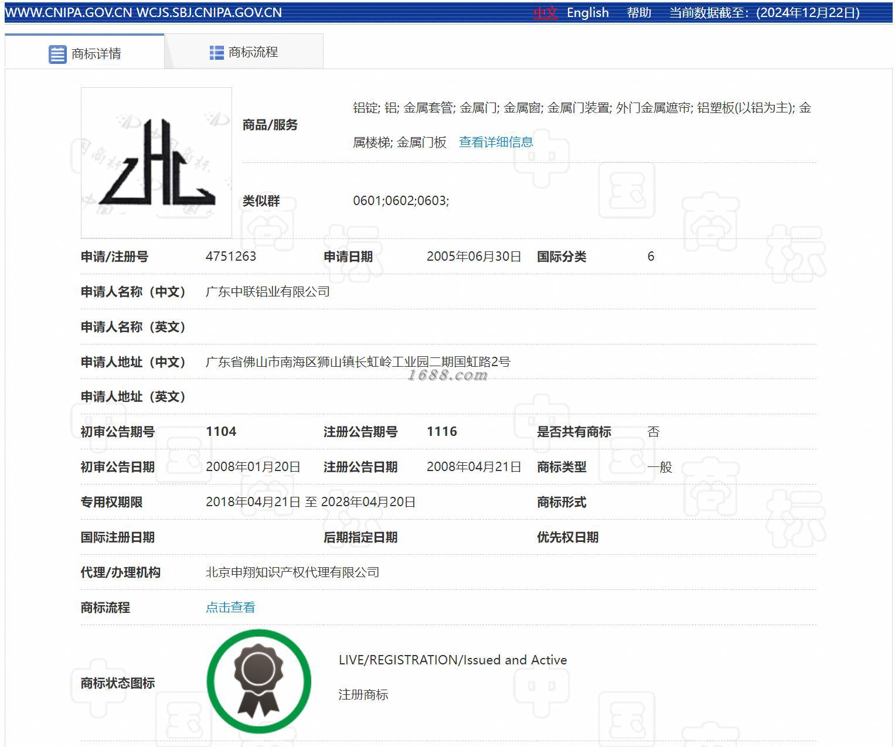Viewport: 895px width, 747px height.
Task: Select registration number 4751263
Action: click(x=231, y=256)
